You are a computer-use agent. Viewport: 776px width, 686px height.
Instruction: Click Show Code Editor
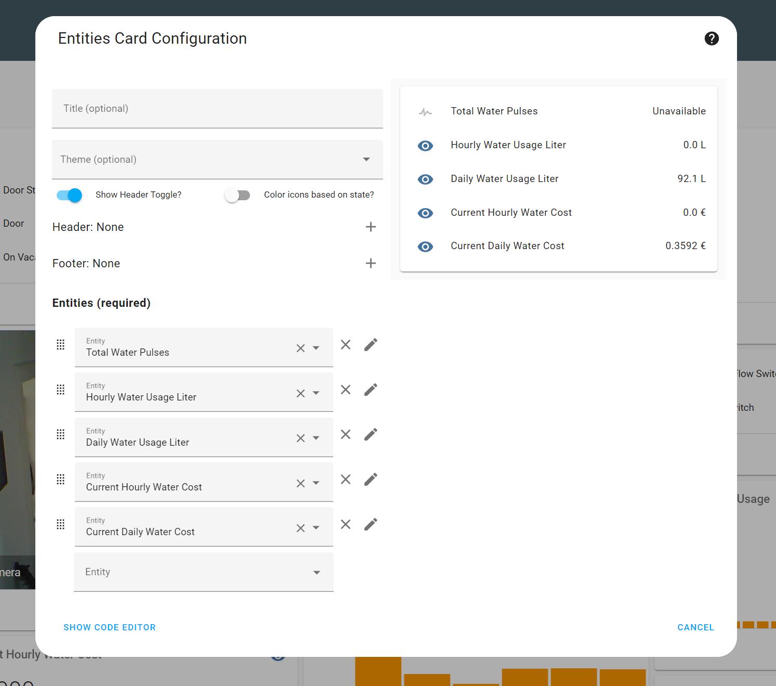[110, 627]
